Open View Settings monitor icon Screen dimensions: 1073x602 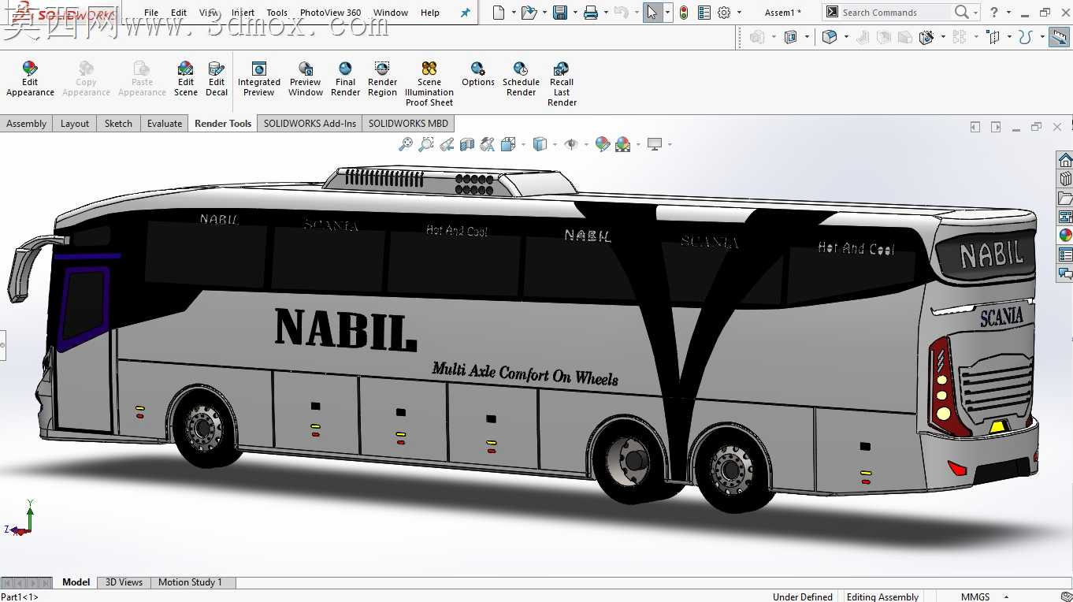pyautogui.click(x=654, y=144)
